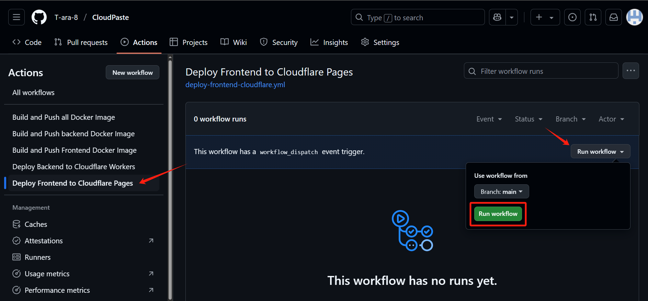The height and width of the screenshot is (301, 648).
Task: Click the GitHub logo icon
Action: click(x=39, y=17)
